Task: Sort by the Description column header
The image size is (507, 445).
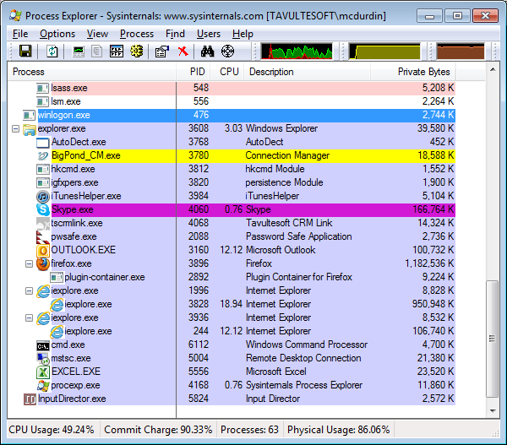Action: coord(307,72)
